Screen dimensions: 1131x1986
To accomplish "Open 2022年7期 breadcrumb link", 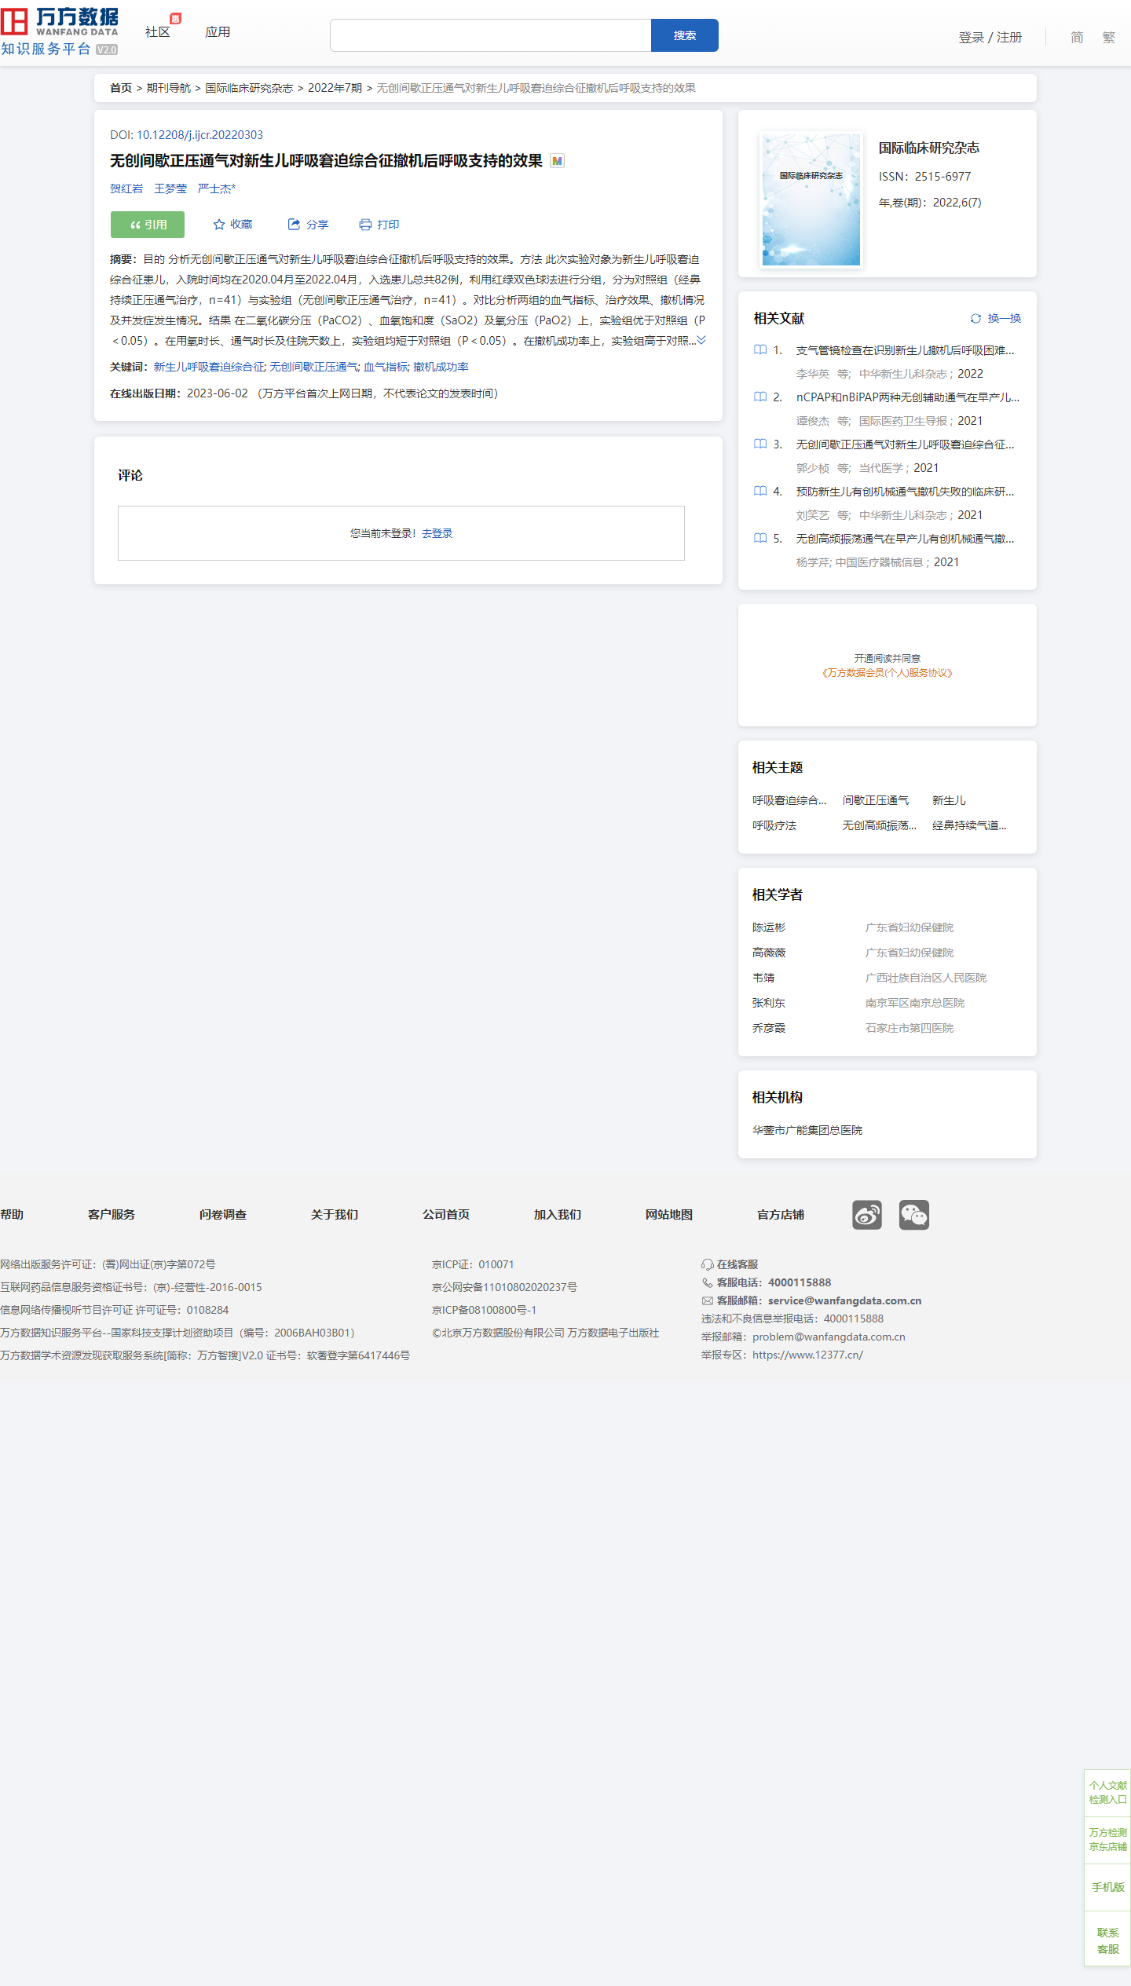I will pos(335,88).
